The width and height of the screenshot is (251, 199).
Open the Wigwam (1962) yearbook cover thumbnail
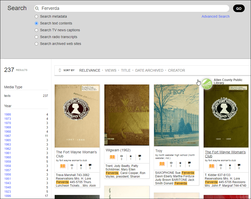tap(127, 115)
